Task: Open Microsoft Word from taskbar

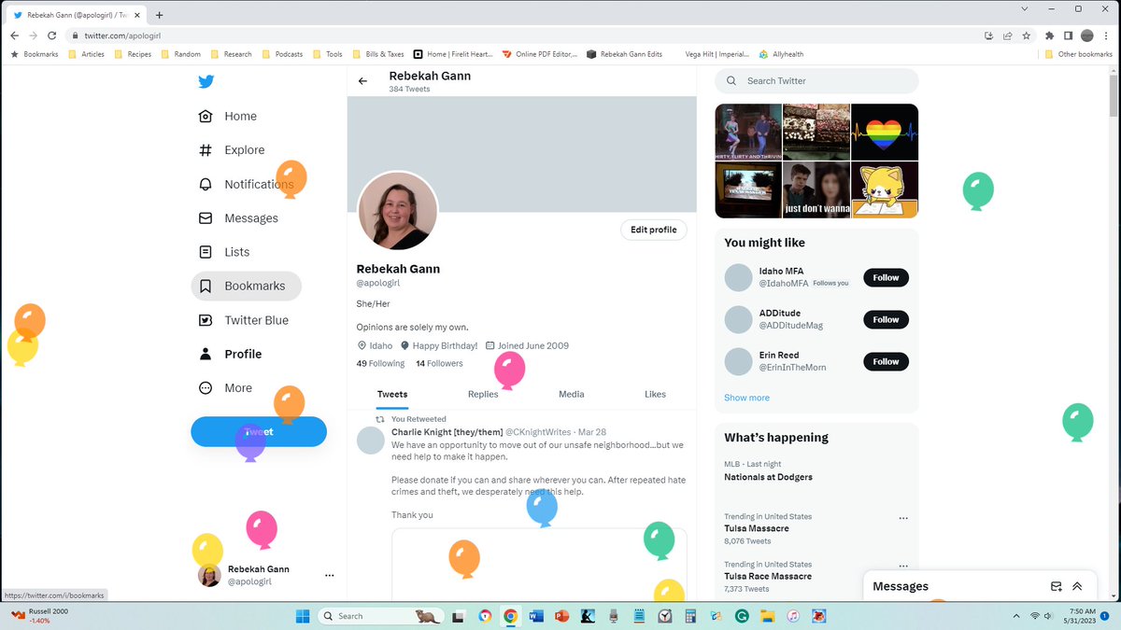Action: pyautogui.click(x=536, y=616)
